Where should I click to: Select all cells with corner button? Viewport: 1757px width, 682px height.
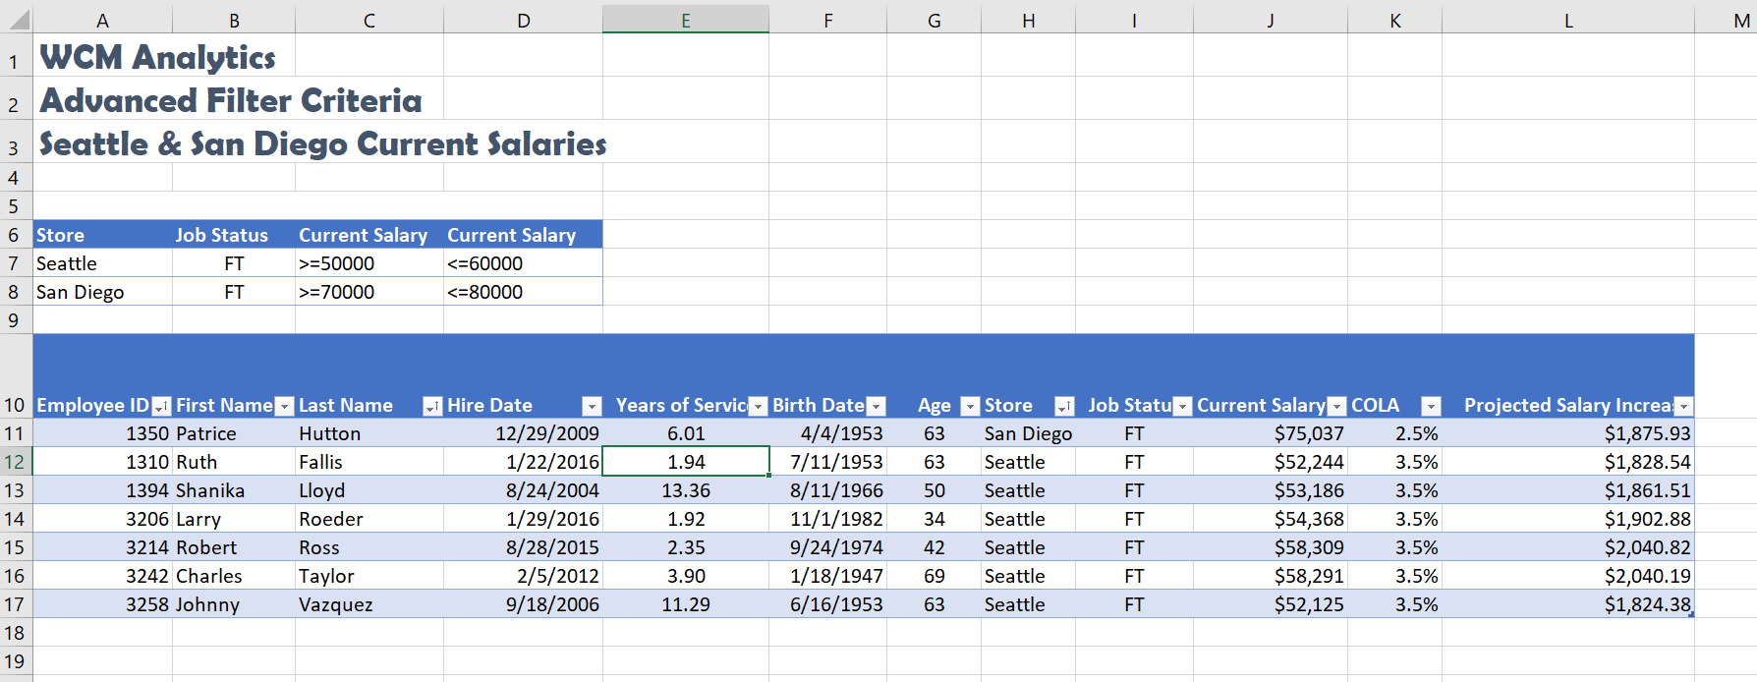17,18
